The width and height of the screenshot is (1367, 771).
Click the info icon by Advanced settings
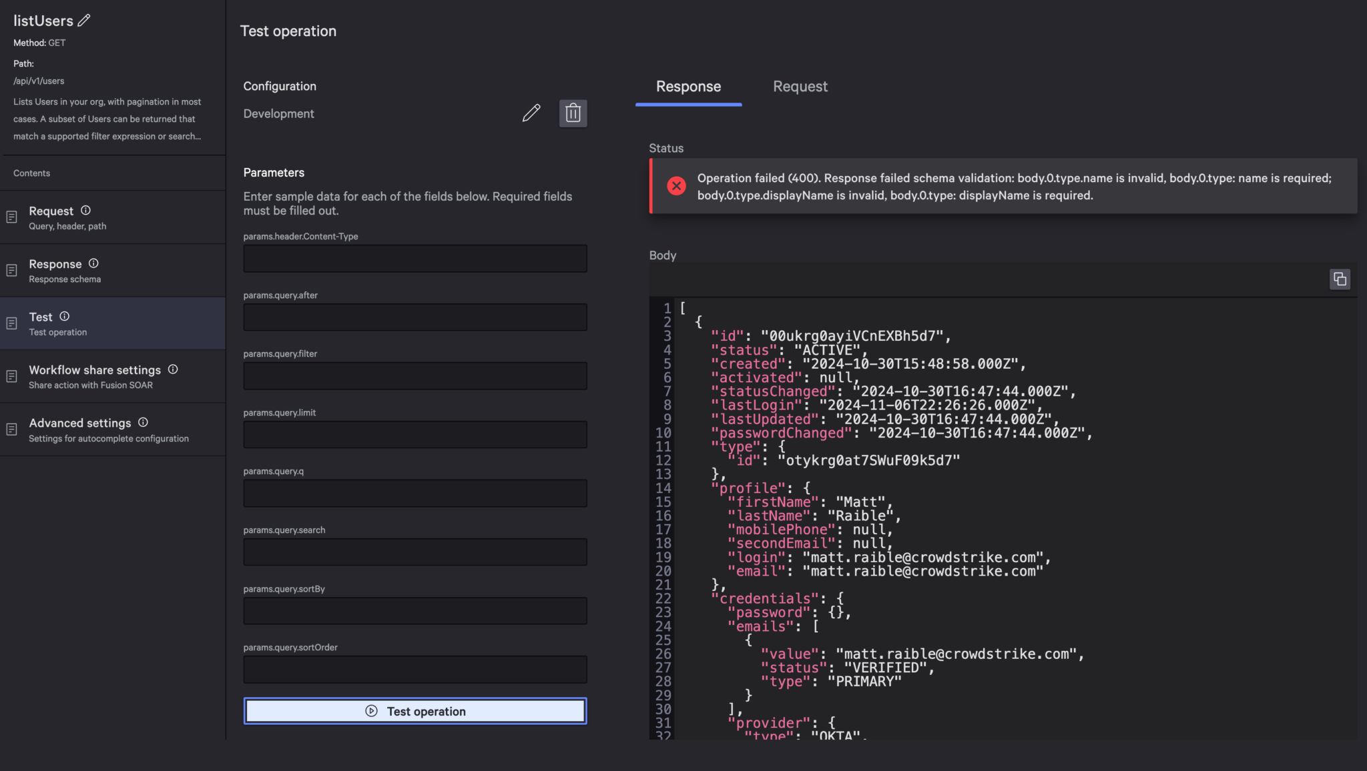[x=143, y=422]
